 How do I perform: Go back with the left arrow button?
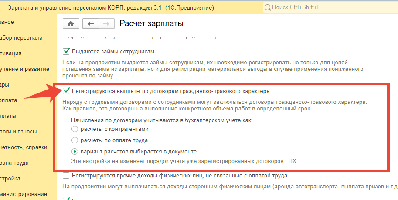[x=91, y=23]
